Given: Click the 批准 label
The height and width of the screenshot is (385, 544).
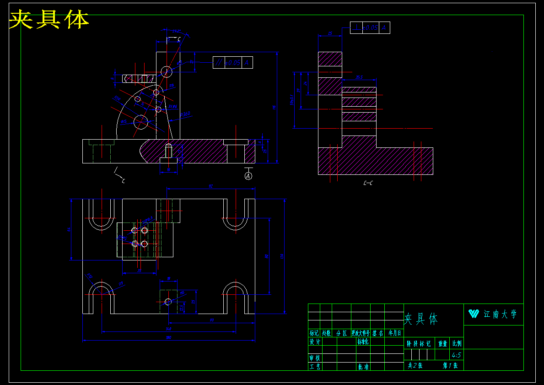Looking at the screenshot, I should tap(363, 366).
